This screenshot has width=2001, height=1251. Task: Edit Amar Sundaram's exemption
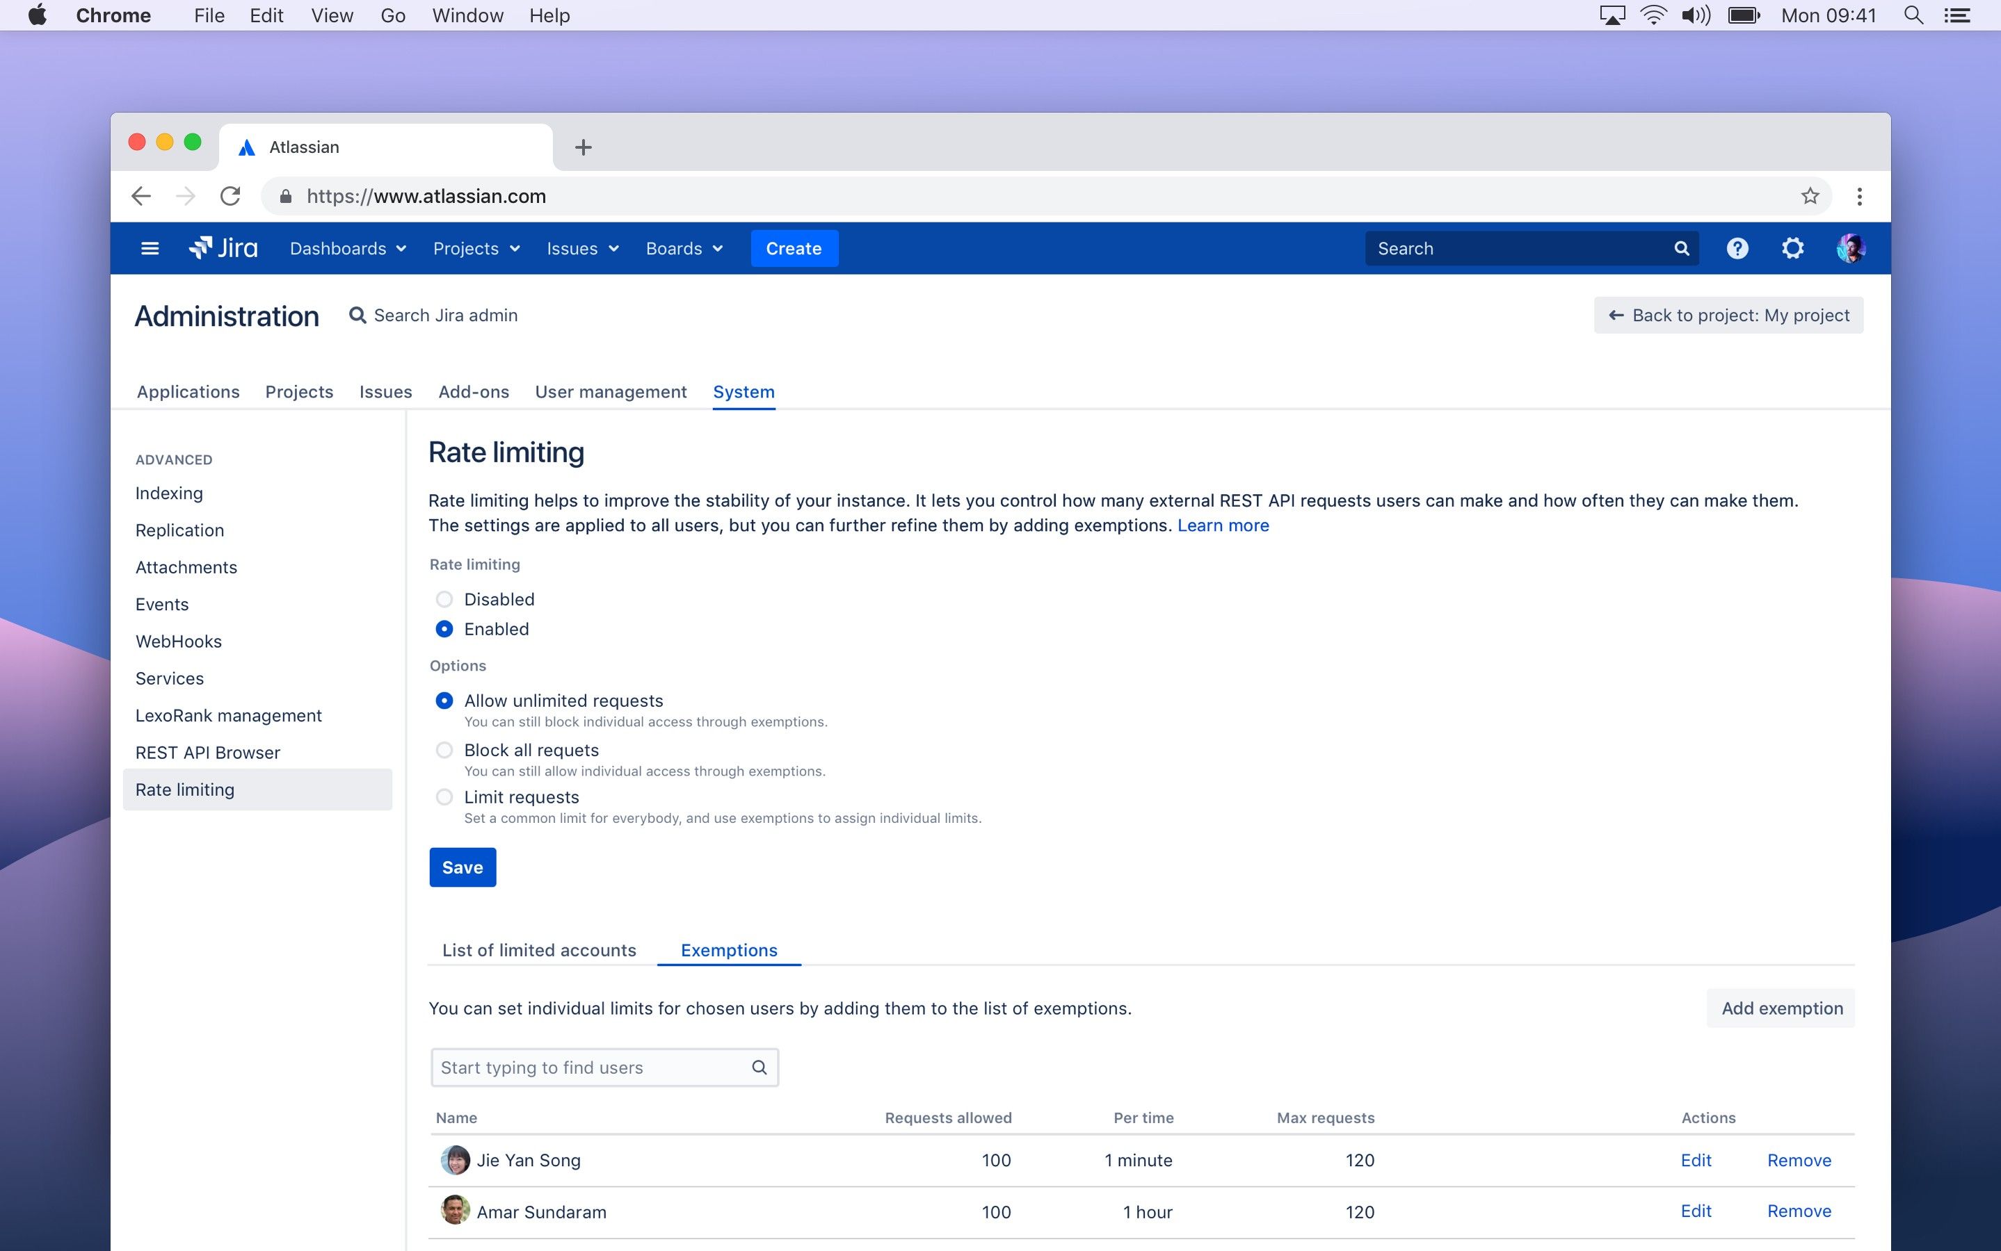[1696, 1211]
